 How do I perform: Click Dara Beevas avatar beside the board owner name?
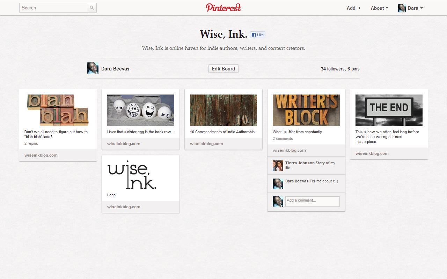pos(93,68)
